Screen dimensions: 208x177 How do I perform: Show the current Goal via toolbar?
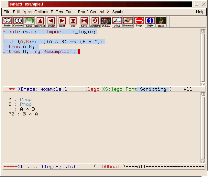point(29,22)
